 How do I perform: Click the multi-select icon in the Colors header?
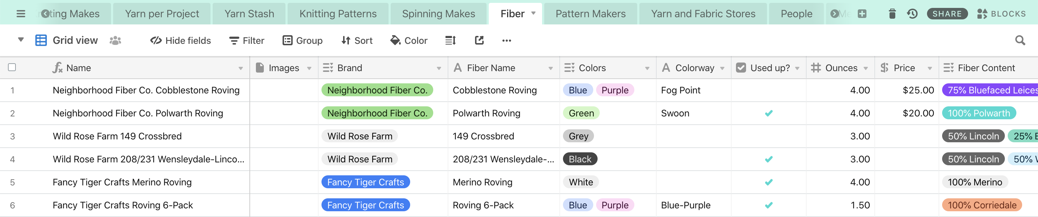tap(569, 68)
